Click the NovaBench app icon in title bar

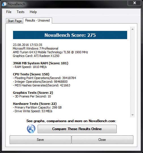pos(4,4)
